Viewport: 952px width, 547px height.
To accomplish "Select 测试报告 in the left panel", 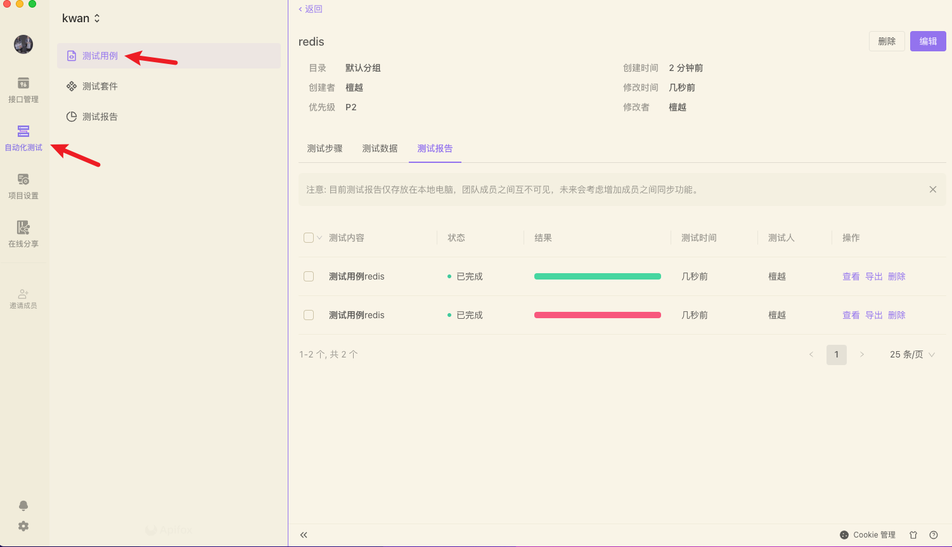I will coord(169,117).
